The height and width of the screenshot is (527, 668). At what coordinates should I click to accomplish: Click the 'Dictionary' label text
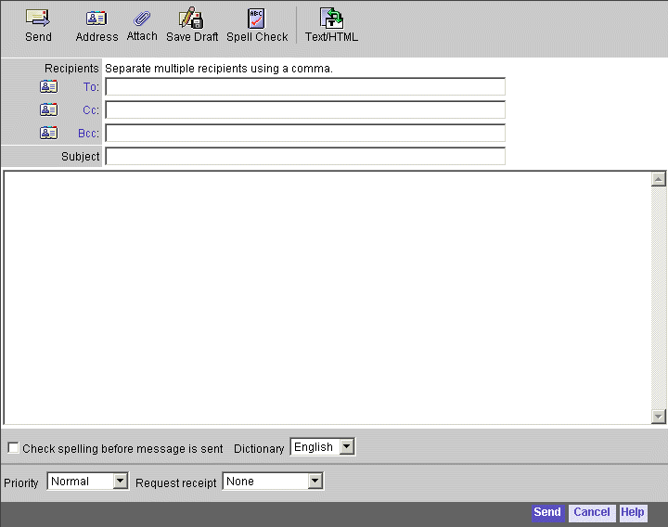[259, 449]
